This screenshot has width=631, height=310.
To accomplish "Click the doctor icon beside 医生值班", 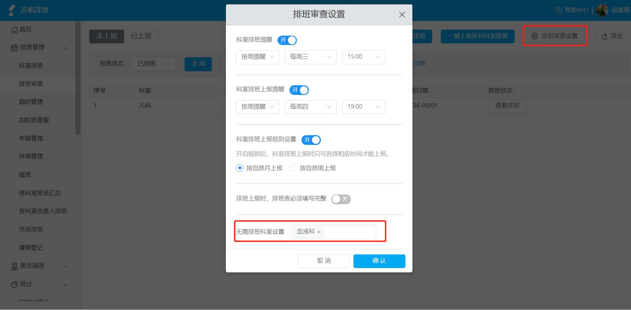I will (x=15, y=266).
